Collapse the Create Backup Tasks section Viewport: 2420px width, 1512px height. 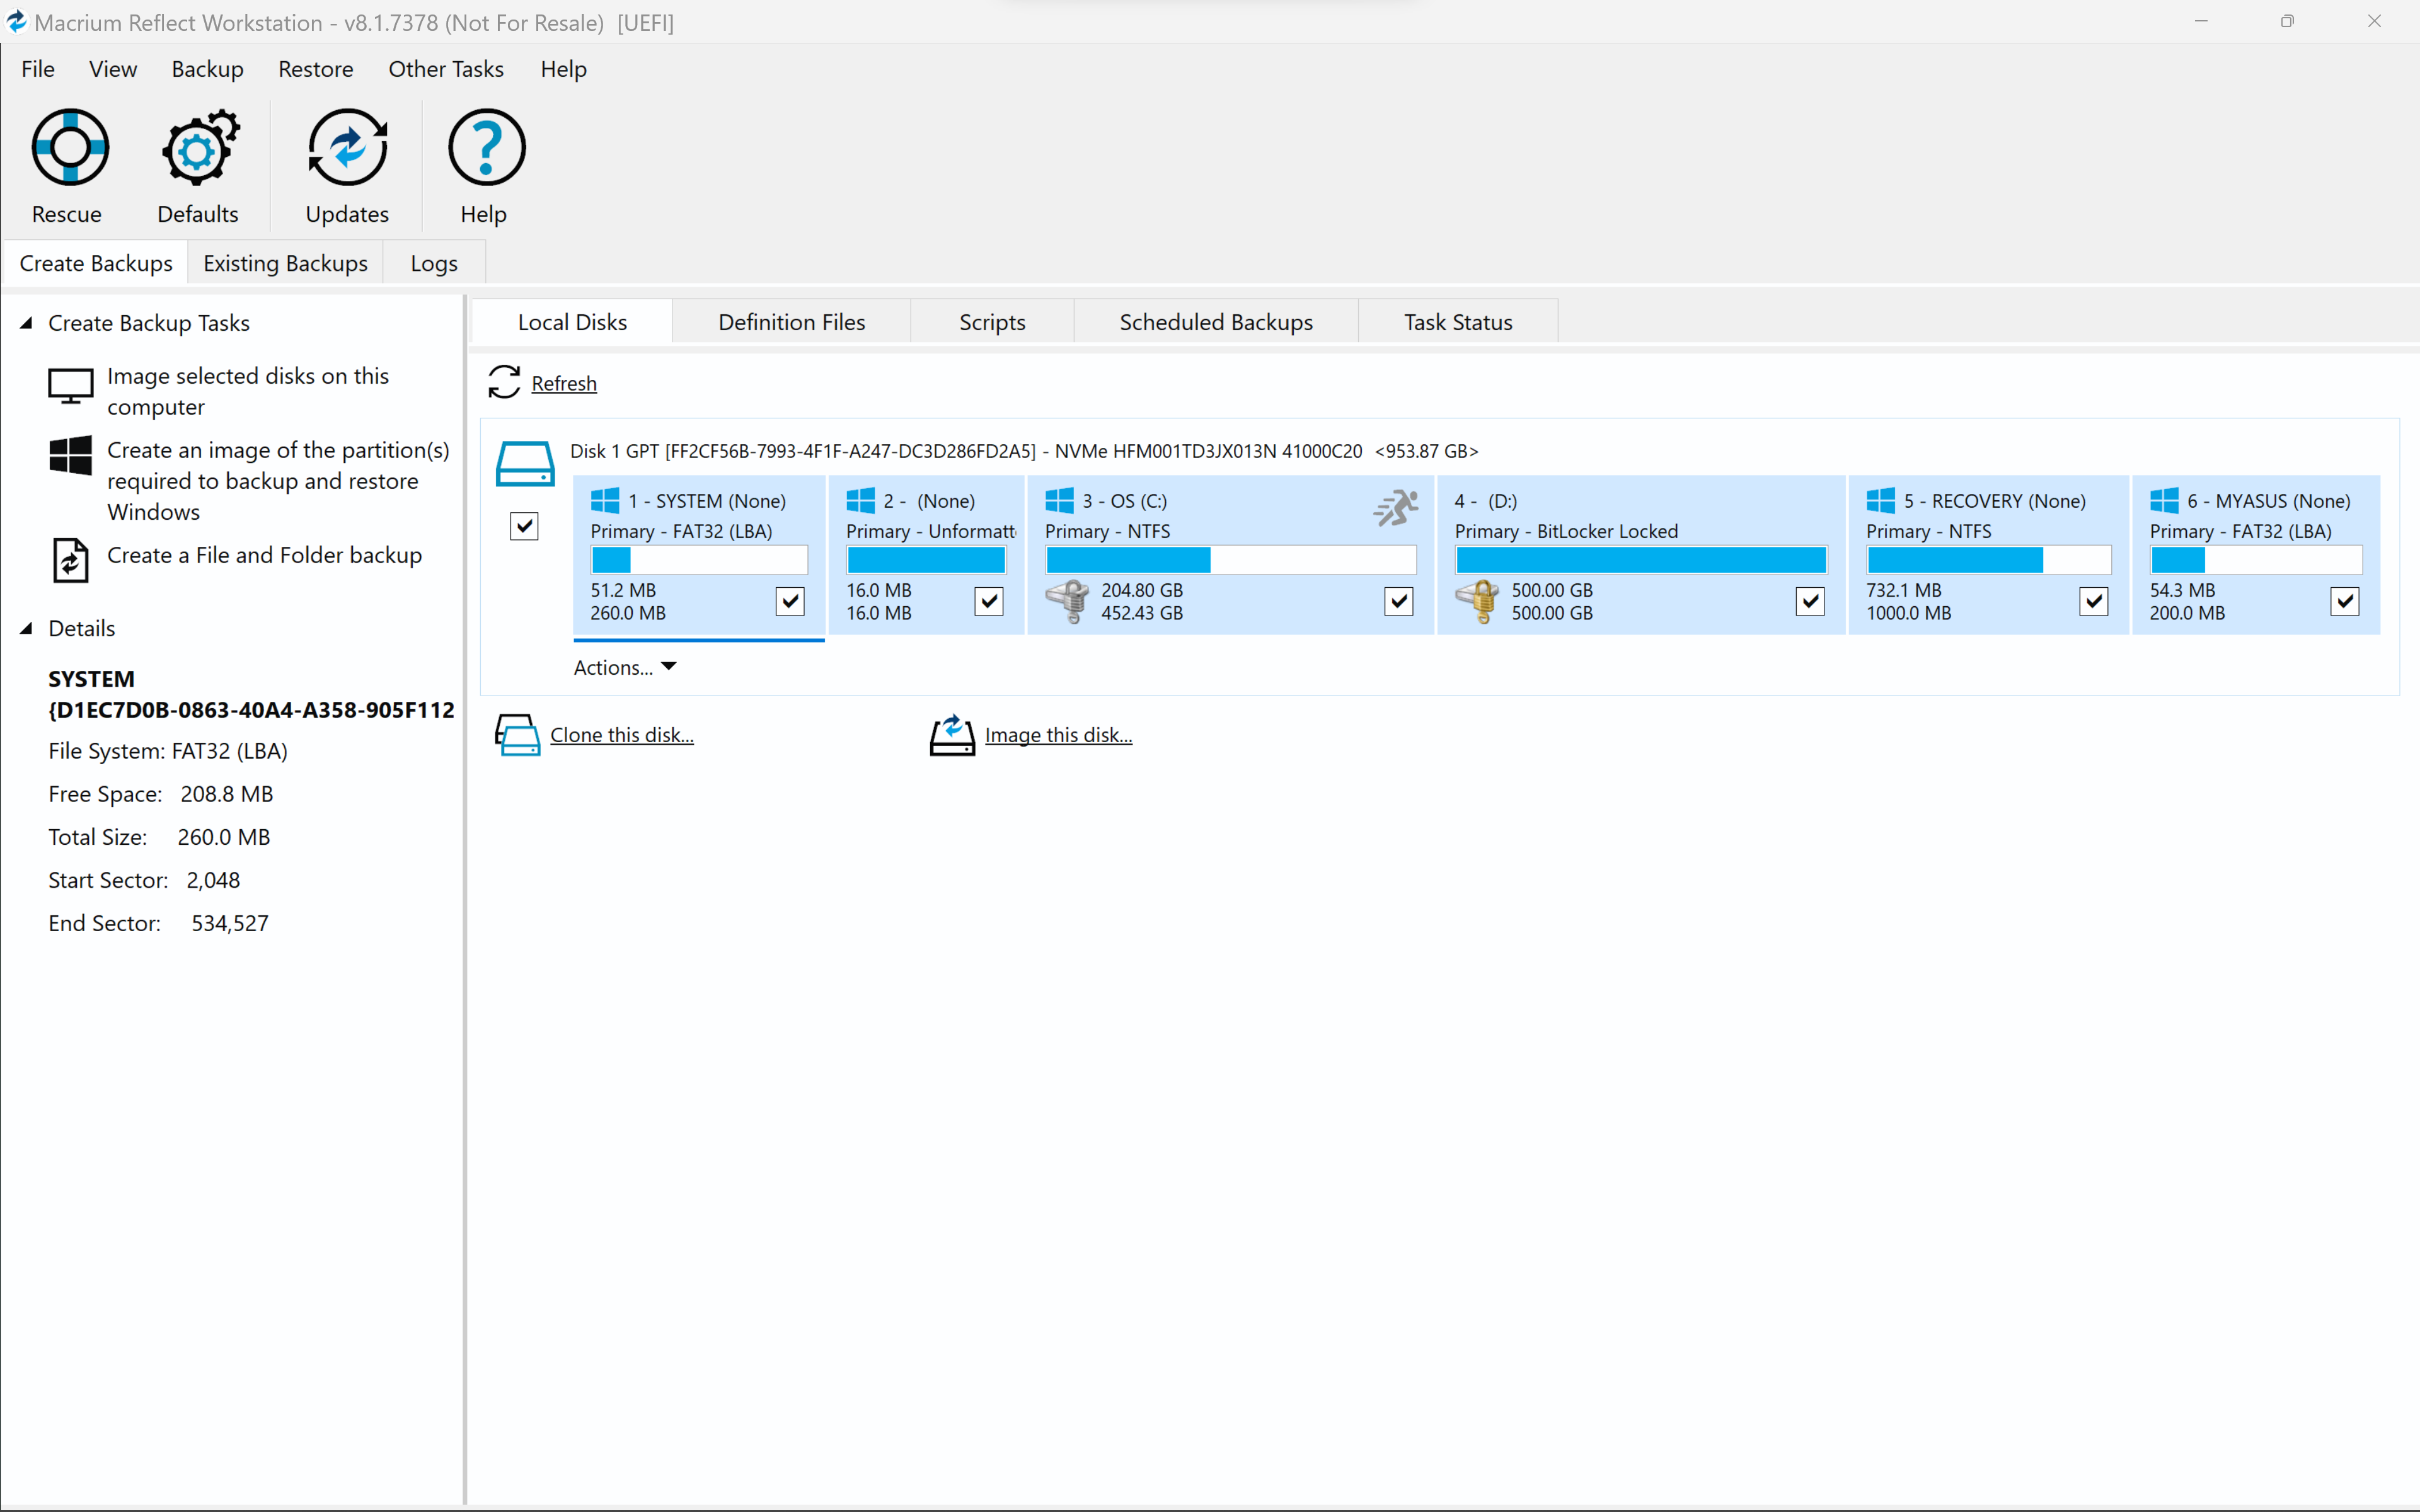pyautogui.click(x=26, y=322)
